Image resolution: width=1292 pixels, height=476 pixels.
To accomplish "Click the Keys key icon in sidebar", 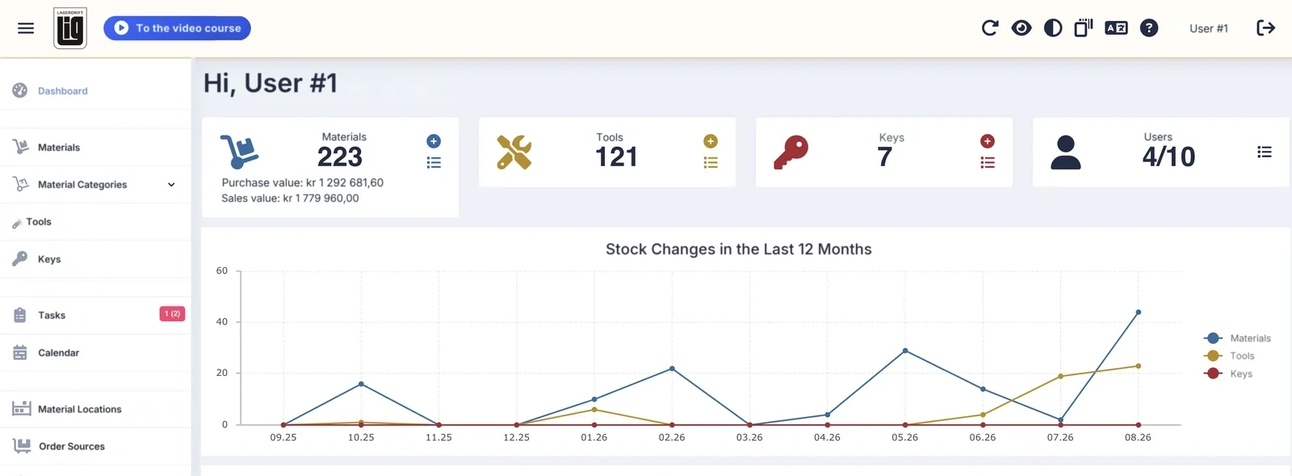I will (20, 258).
